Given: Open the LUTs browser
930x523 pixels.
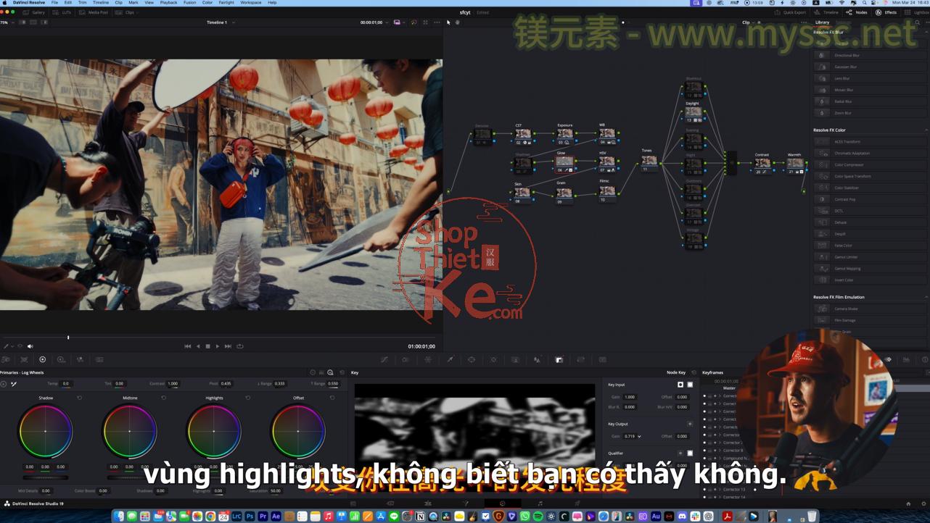Looking at the screenshot, I should (63, 12).
